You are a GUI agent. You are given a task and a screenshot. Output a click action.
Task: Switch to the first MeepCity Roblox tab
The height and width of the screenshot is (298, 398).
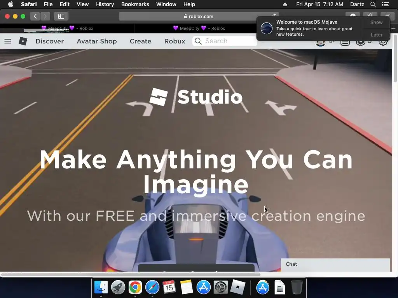click(67, 28)
